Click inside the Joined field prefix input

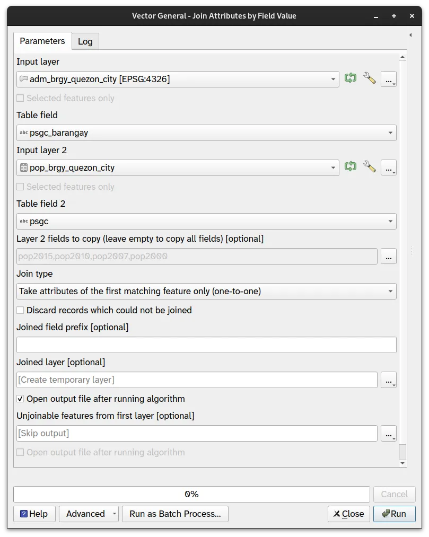(x=206, y=345)
